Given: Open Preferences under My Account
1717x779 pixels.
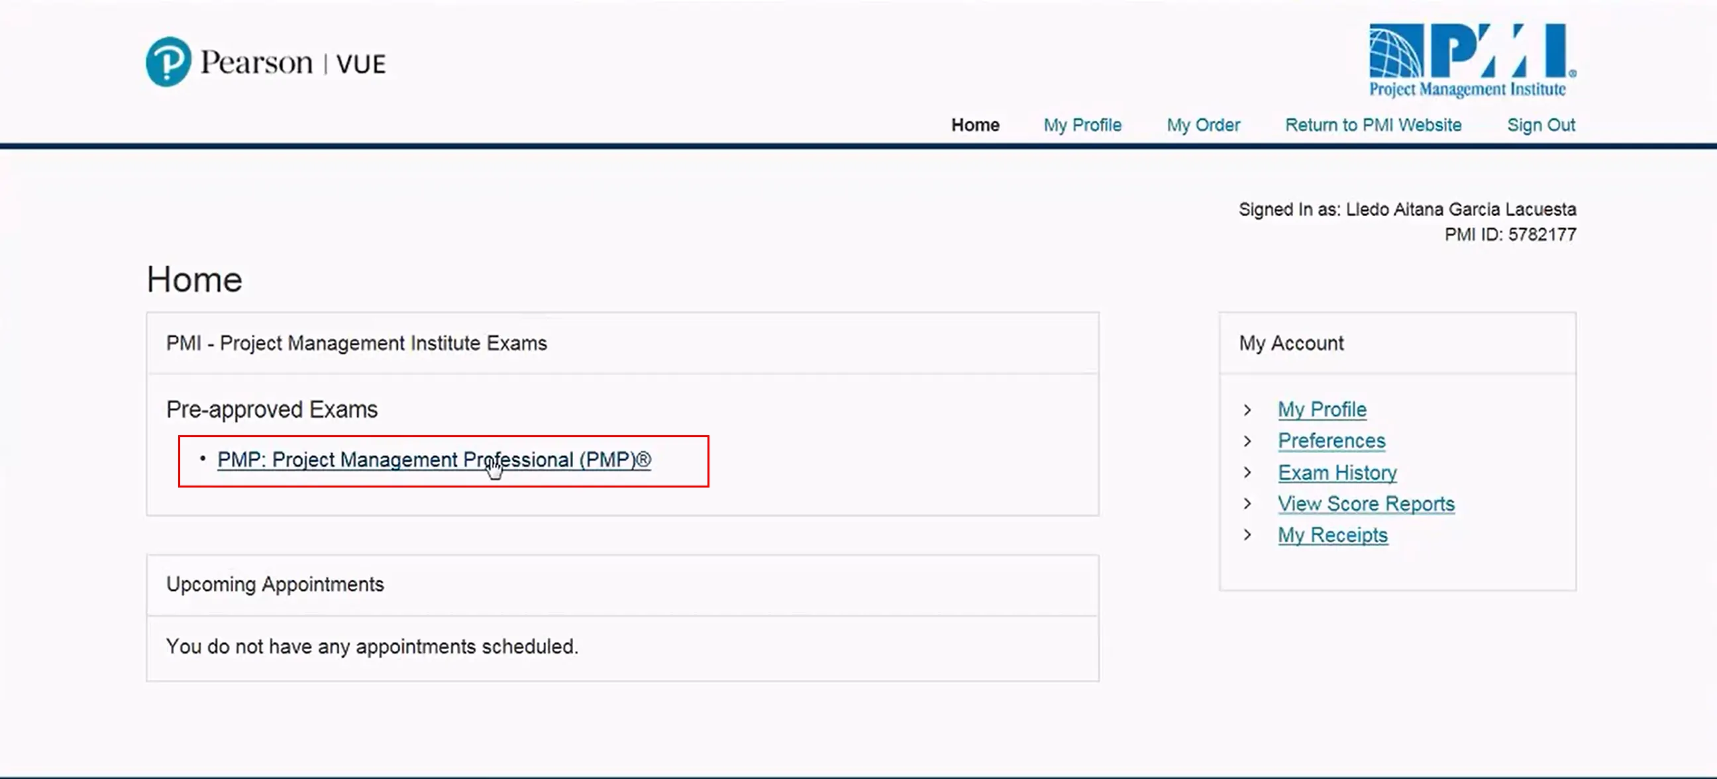Looking at the screenshot, I should tap(1330, 441).
